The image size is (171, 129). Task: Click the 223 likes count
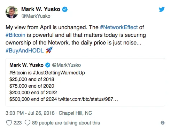click(x=18, y=123)
